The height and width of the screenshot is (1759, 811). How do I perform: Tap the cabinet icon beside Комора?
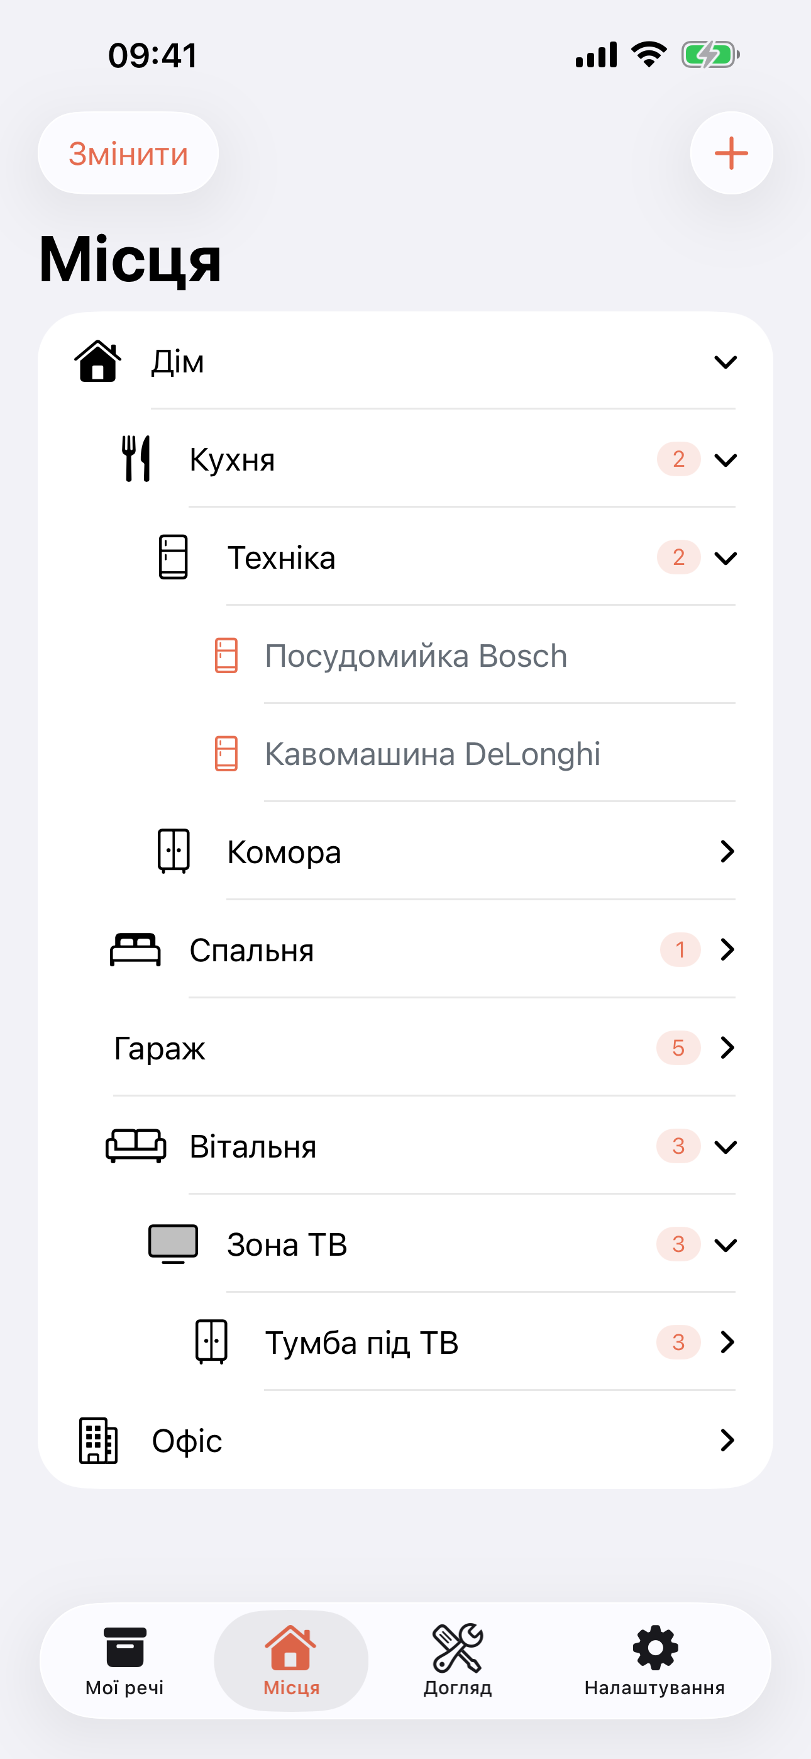[174, 851]
